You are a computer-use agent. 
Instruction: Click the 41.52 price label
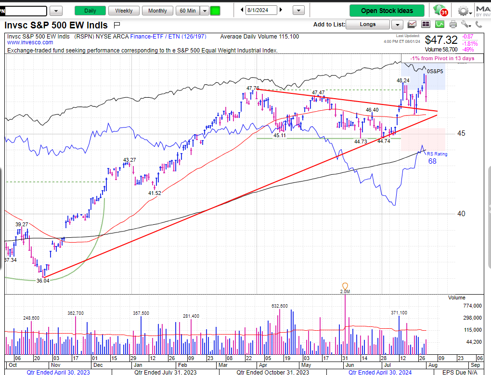point(155,193)
